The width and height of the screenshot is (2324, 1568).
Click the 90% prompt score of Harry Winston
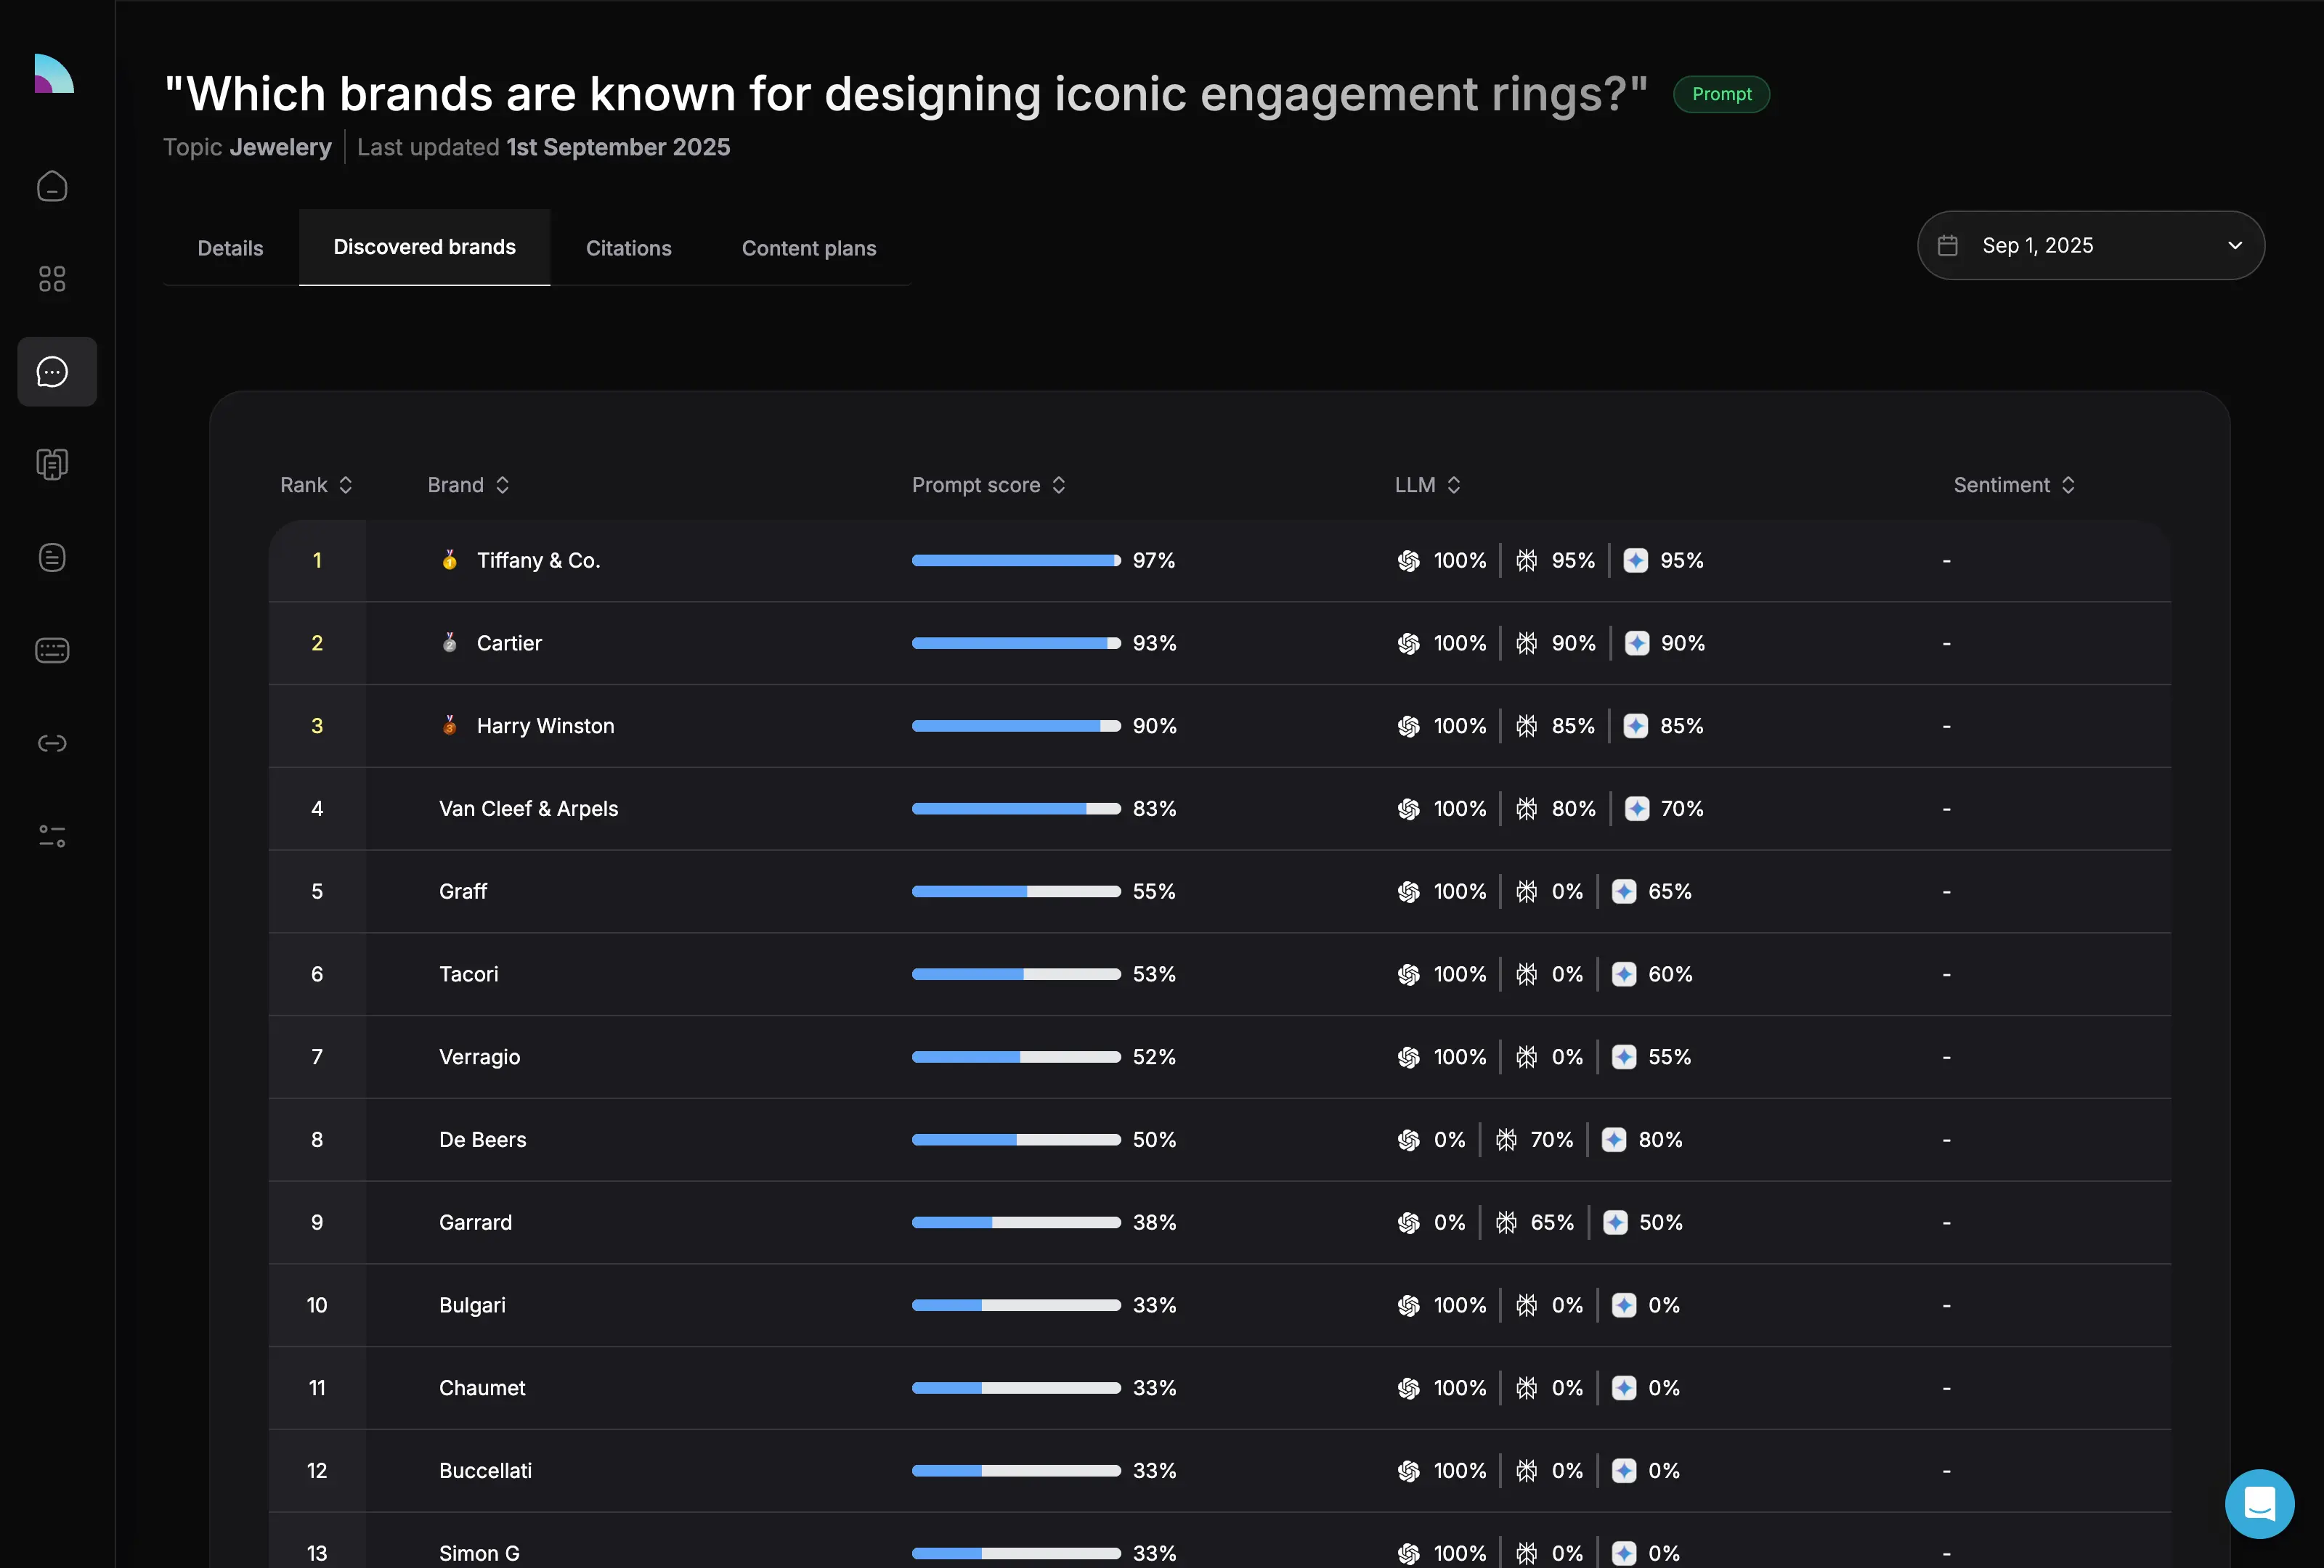click(1154, 727)
